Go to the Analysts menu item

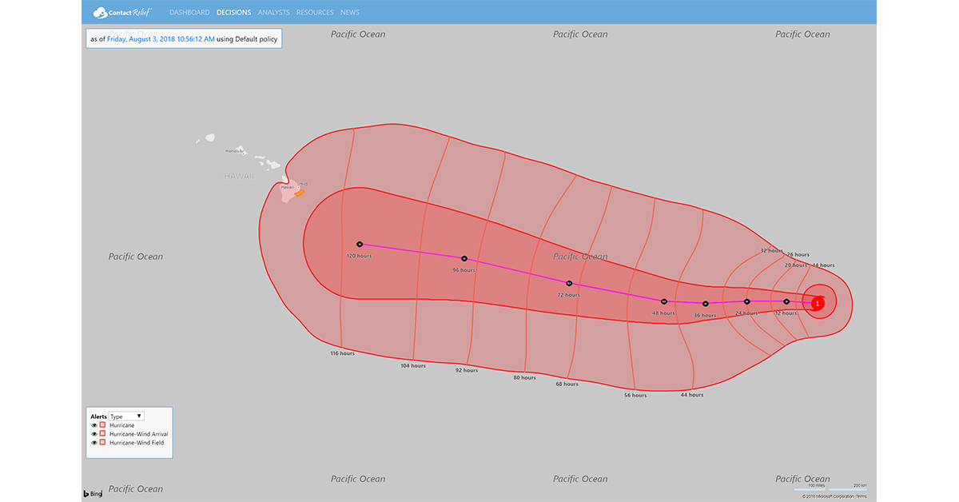coord(273,13)
